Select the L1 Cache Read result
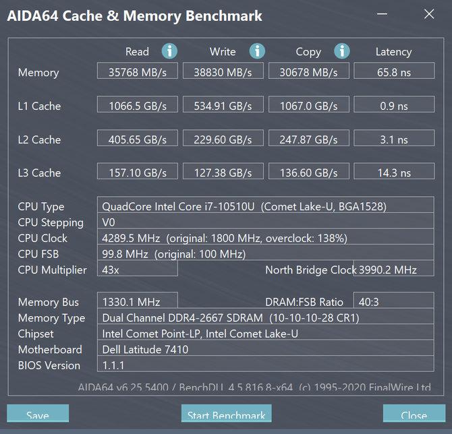This screenshot has width=452, height=434. [x=137, y=105]
